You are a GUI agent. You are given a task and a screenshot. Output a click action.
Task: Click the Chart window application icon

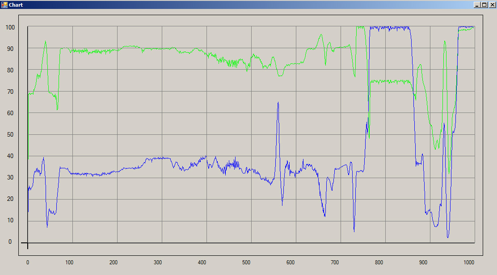click(4, 4)
